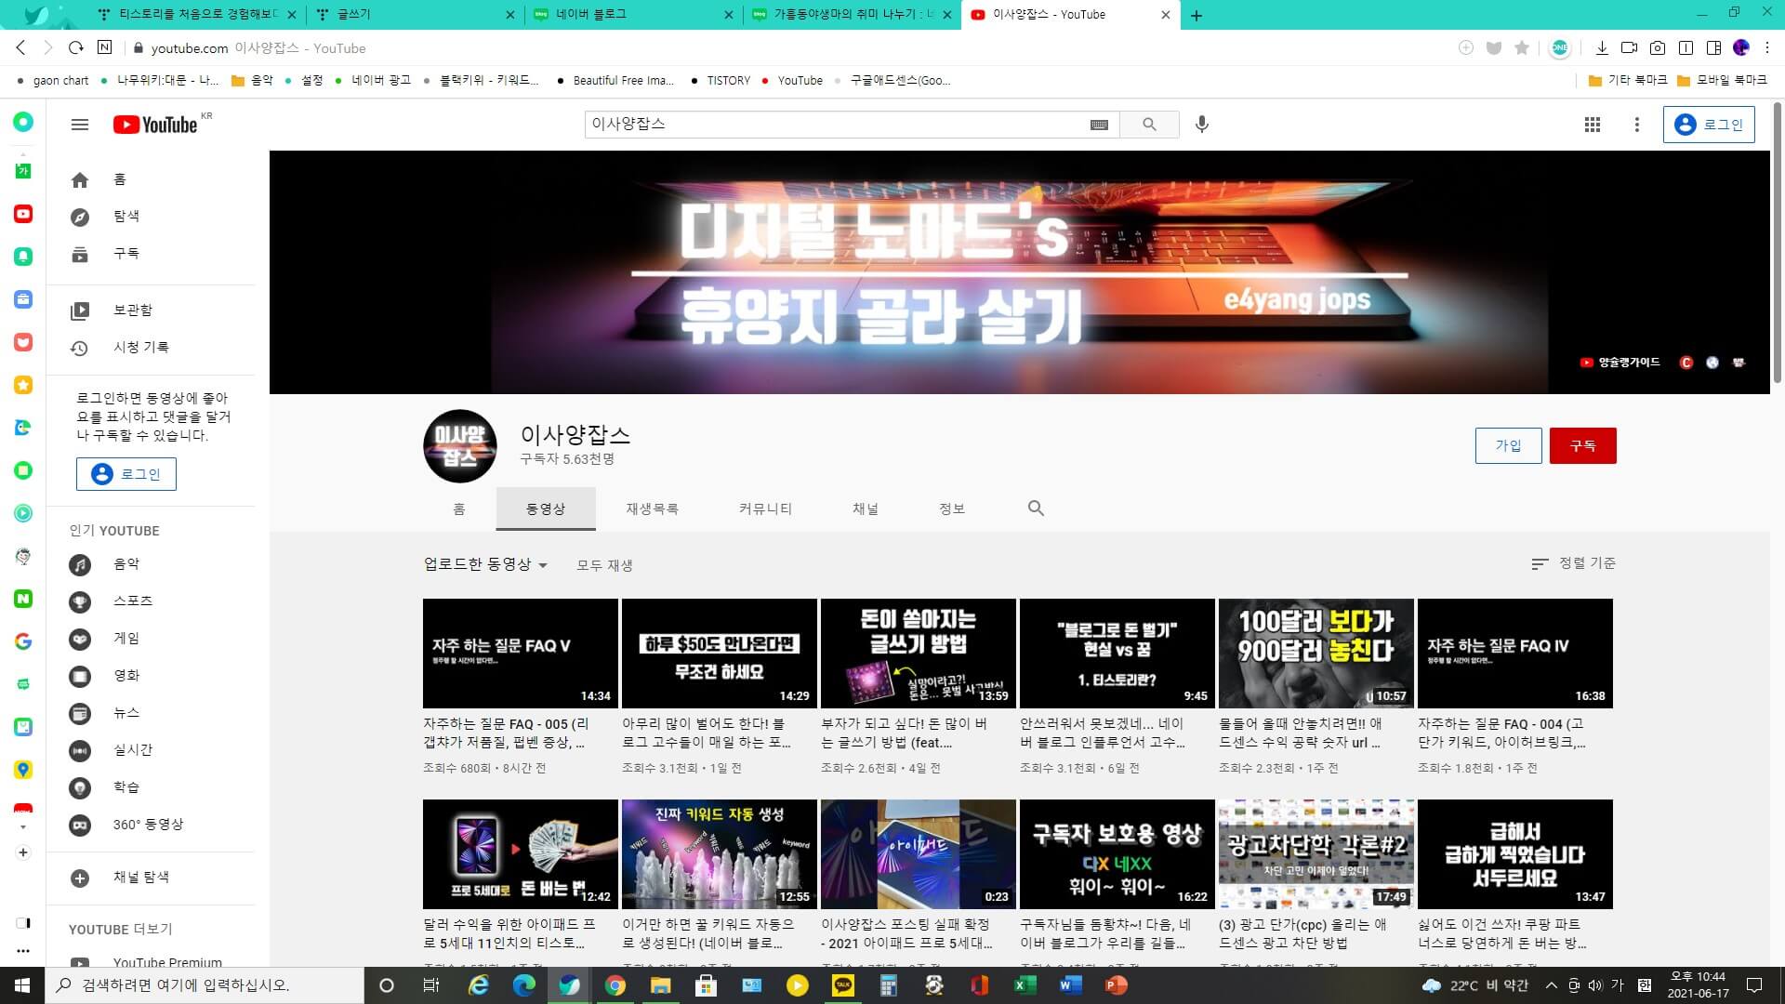The height and width of the screenshot is (1004, 1785).
Task: Open Chrome from the taskbar
Action: 615,985
